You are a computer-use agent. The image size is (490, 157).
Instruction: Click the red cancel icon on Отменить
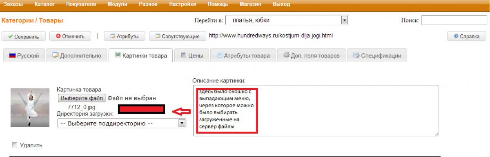tap(58, 36)
